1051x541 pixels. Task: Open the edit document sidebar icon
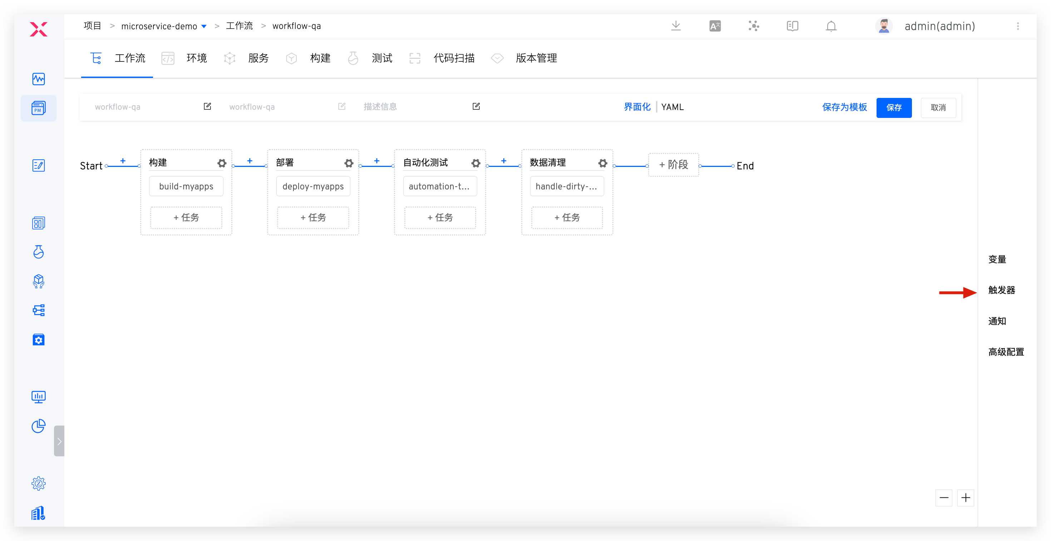(38, 165)
